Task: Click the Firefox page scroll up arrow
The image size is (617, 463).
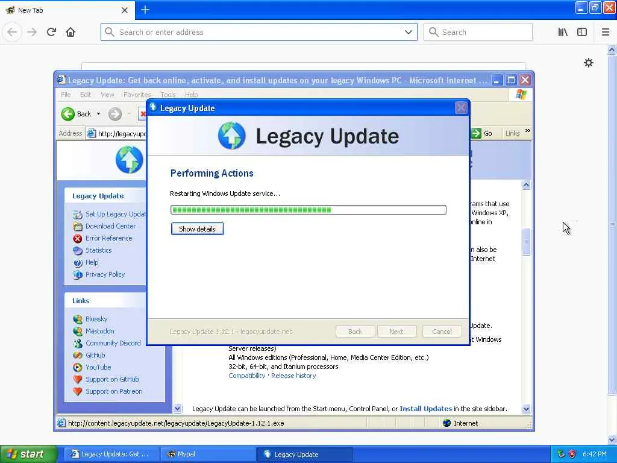Action: point(612,49)
